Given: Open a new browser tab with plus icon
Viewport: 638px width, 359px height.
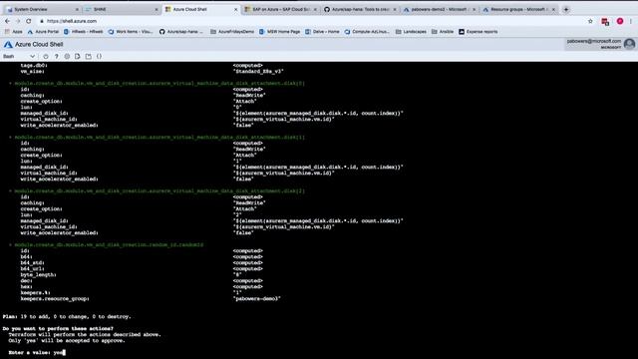Looking at the screenshot, I should (566, 9).
